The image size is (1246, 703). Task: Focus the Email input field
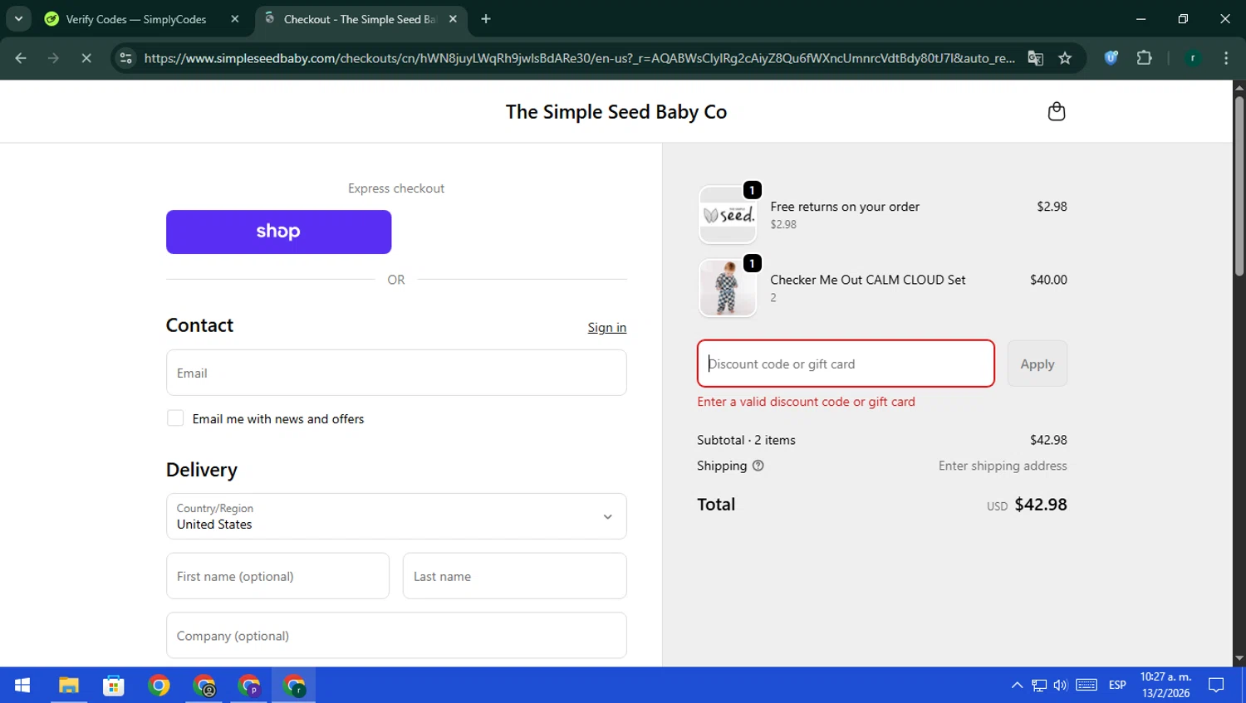(396, 373)
